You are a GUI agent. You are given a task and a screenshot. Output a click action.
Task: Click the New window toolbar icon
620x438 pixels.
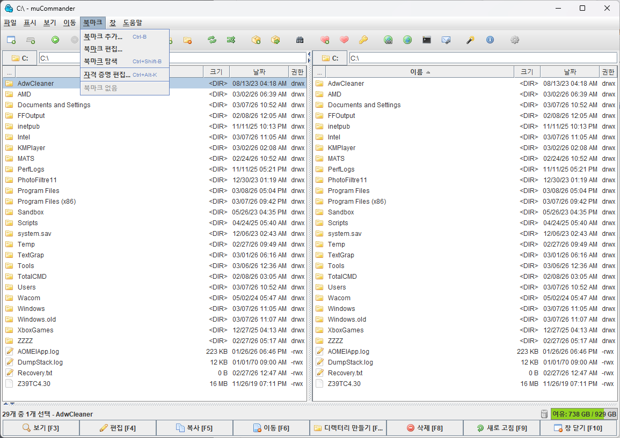tap(11, 40)
